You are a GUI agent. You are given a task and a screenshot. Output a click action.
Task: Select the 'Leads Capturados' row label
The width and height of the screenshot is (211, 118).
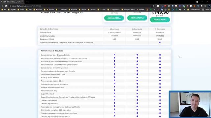tap(47, 36)
